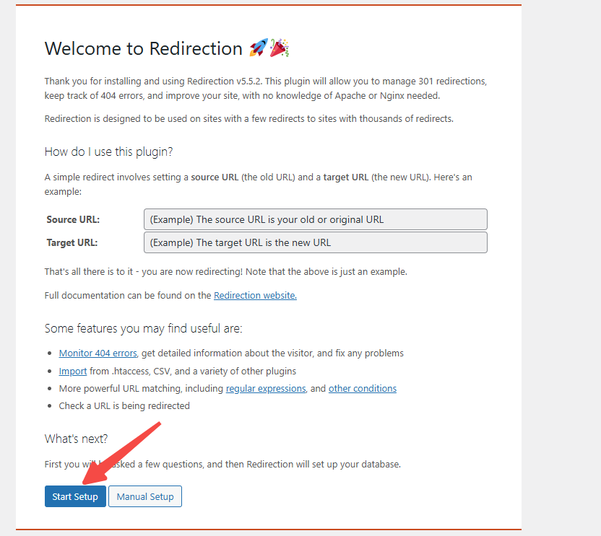Open the Monitor 404 errors link
The height and width of the screenshot is (536, 601).
(x=97, y=353)
